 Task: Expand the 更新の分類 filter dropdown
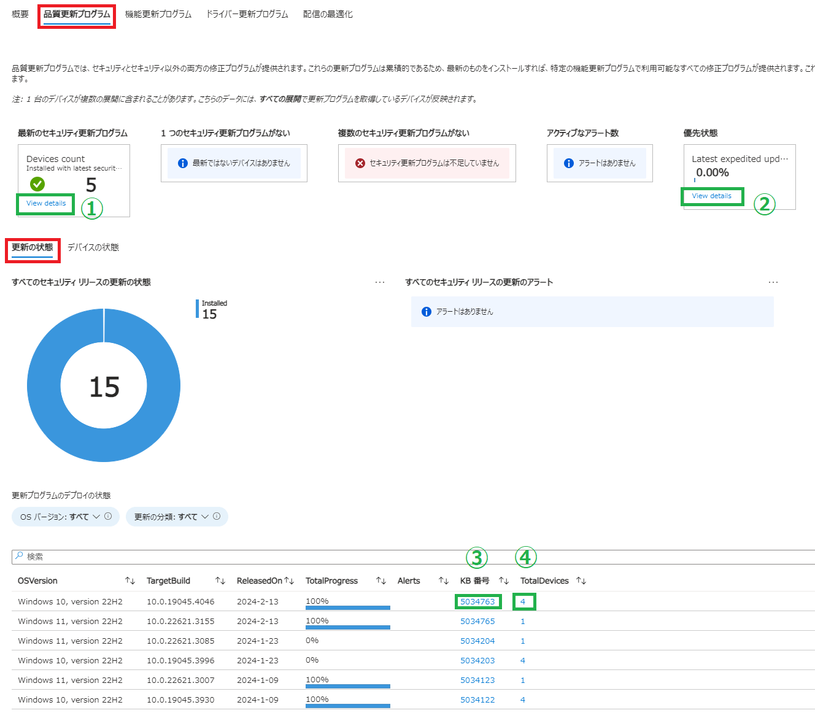[x=177, y=517]
